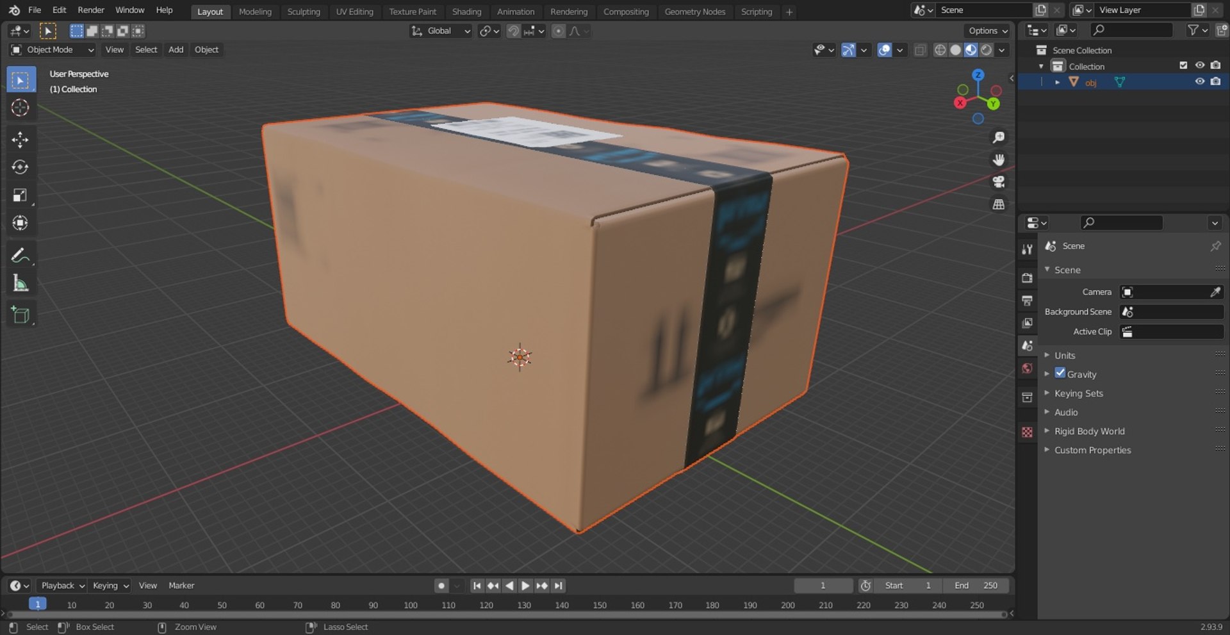Switch to Shading workspace tab

[466, 12]
